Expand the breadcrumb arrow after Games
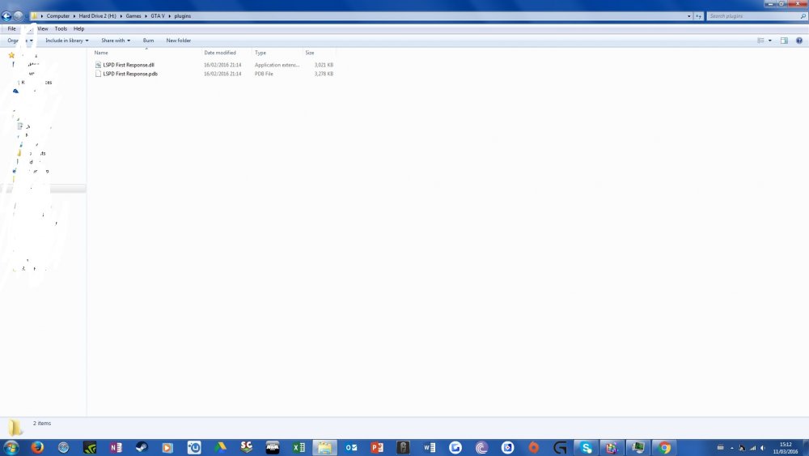The height and width of the screenshot is (456, 809). pyautogui.click(x=146, y=16)
